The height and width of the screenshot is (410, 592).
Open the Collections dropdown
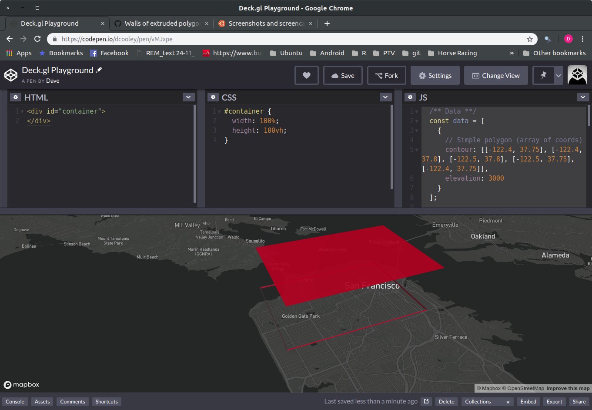pos(487,401)
